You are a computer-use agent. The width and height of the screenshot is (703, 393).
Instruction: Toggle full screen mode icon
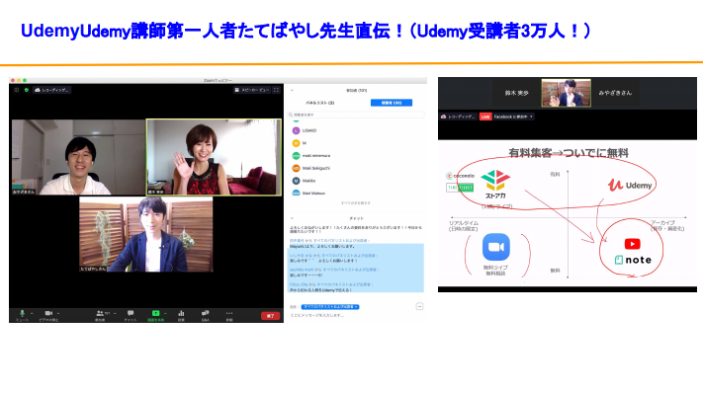pyautogui.click(x=276, y=90)
